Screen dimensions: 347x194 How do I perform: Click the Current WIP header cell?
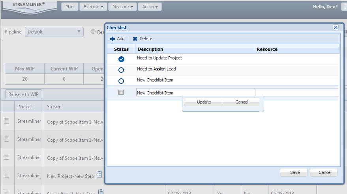(x=64, y=68)
